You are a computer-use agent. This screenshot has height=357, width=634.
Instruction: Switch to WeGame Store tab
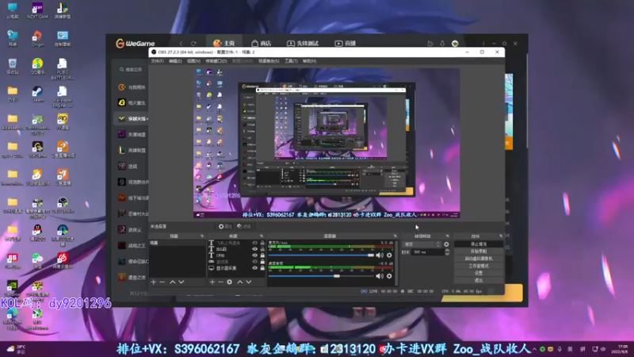tap(262, 44)
